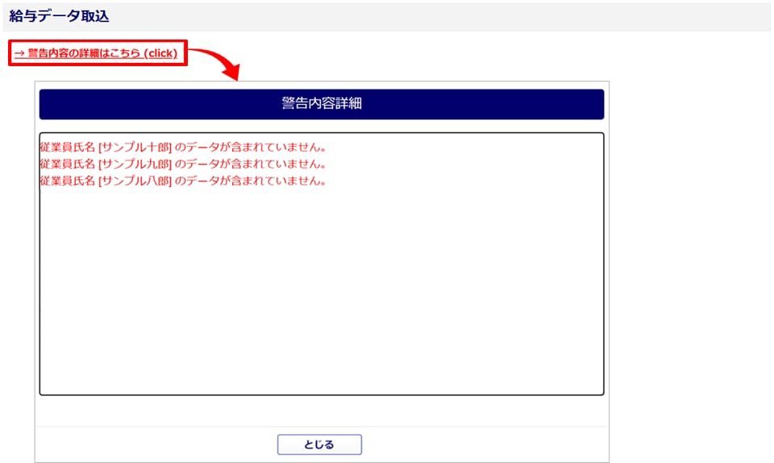Click the 警告内容詳細 dialog header
Viewport: 774px width, 463px height.
[x=322, y=104]
